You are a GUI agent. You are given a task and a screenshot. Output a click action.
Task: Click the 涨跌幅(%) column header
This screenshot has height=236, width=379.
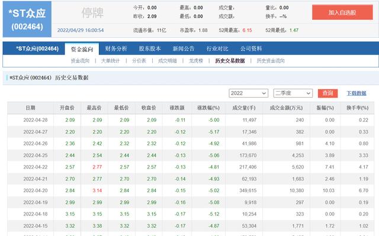[x=208, y=108]
